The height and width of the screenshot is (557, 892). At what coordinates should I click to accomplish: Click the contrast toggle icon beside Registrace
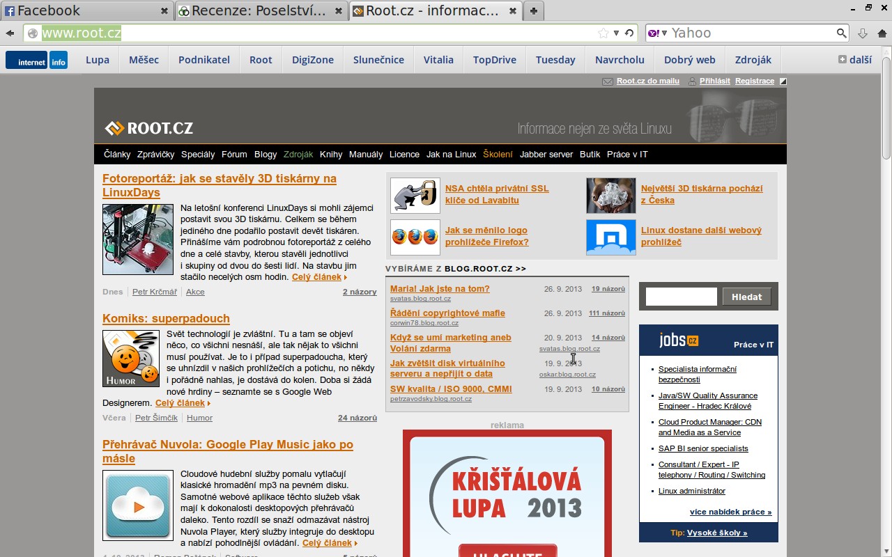(783, 81)
